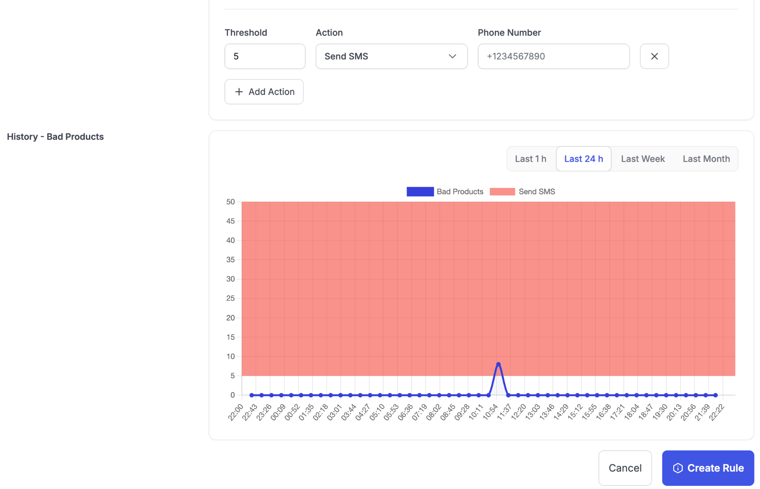Toggle the Send SMS red legend swatch

pos(502,191)
